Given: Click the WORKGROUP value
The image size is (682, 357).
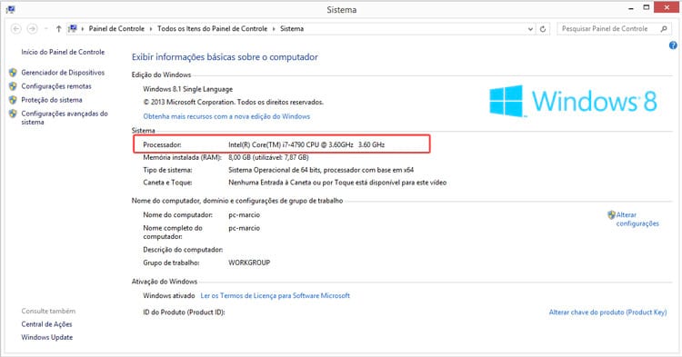Looking at the screenshot, I should pyautogui.click(x=249, y=263).
